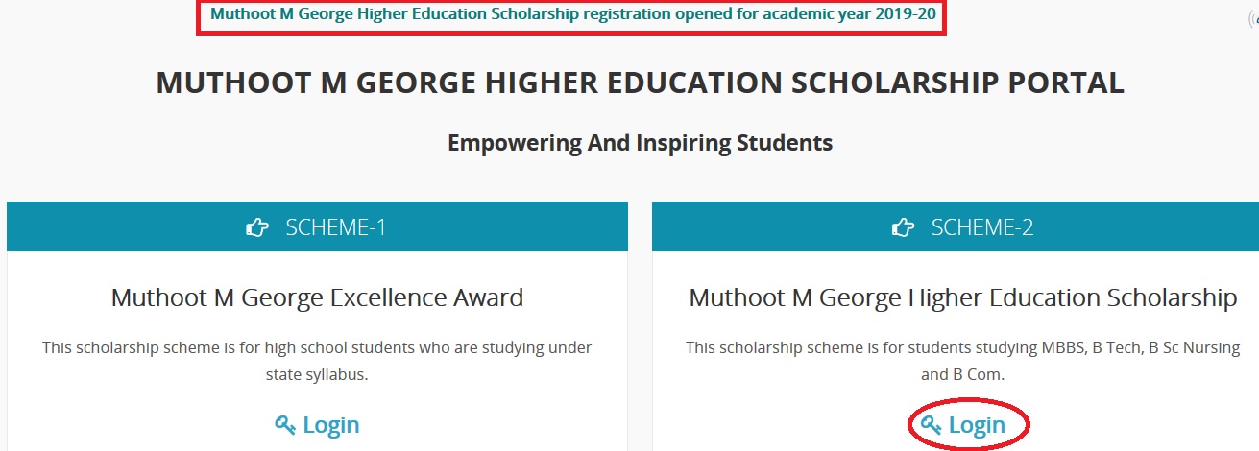Click the 'Muthoot M George Excellence Award' title
The width and height of the screenshot is (1259, 451).
[317, 297]
